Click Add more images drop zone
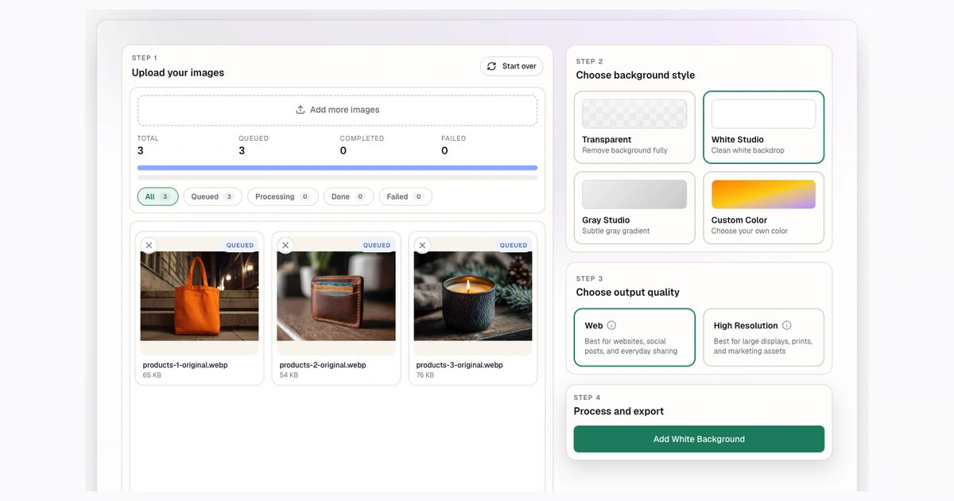 [337, 110]
